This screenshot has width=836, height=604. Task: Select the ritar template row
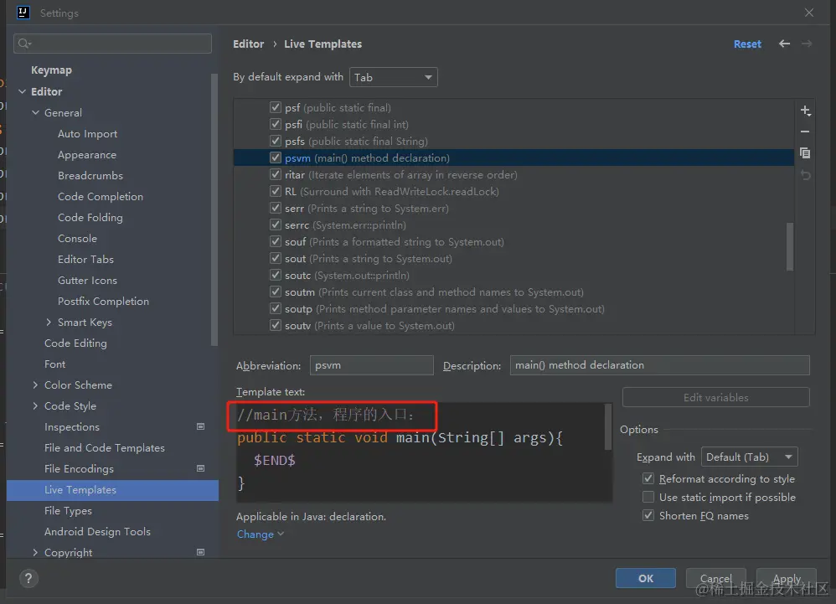(x=513, y=175)
